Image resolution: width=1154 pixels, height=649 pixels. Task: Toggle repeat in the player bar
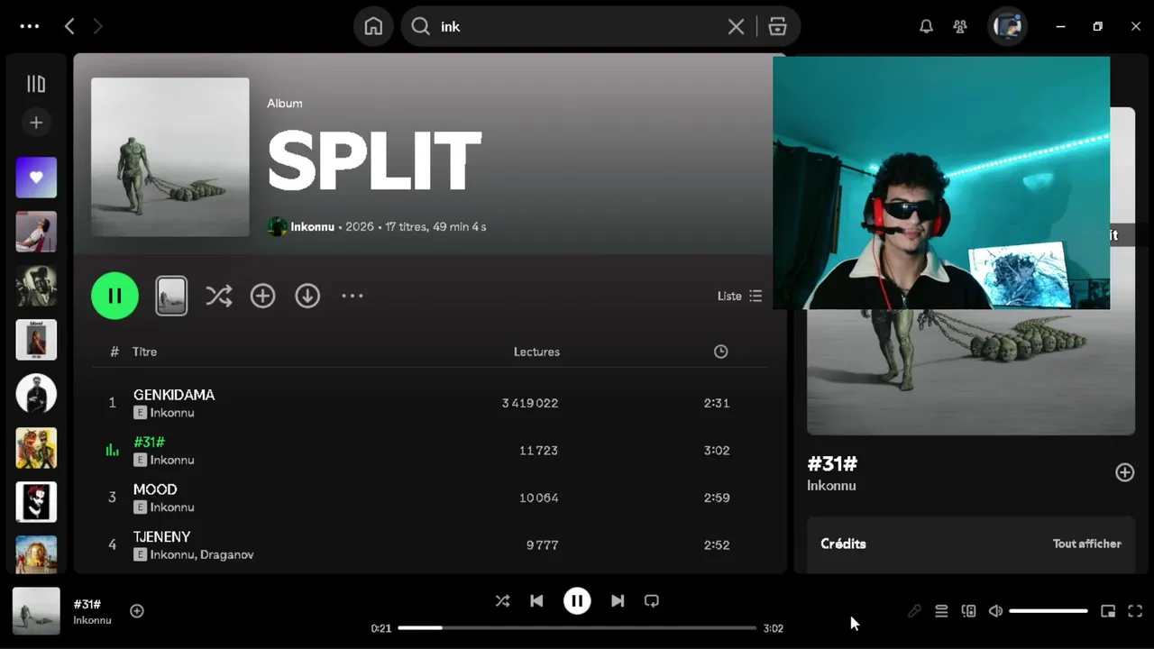coord(652,600)
